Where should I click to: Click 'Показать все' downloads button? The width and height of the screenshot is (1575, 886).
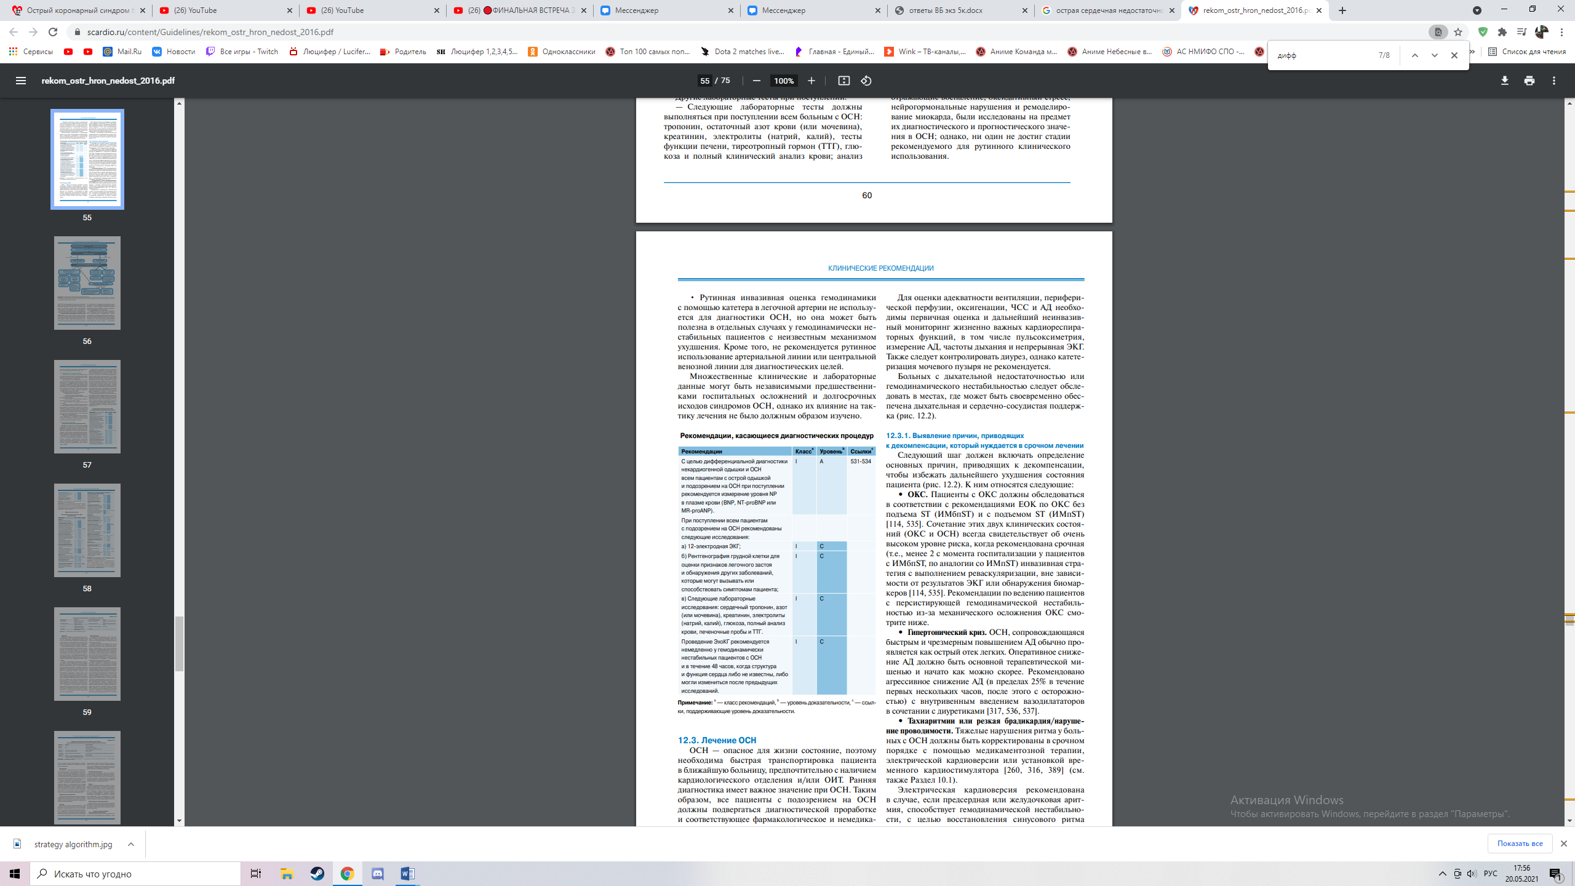pyautogui.click(x=1520, y=844)
